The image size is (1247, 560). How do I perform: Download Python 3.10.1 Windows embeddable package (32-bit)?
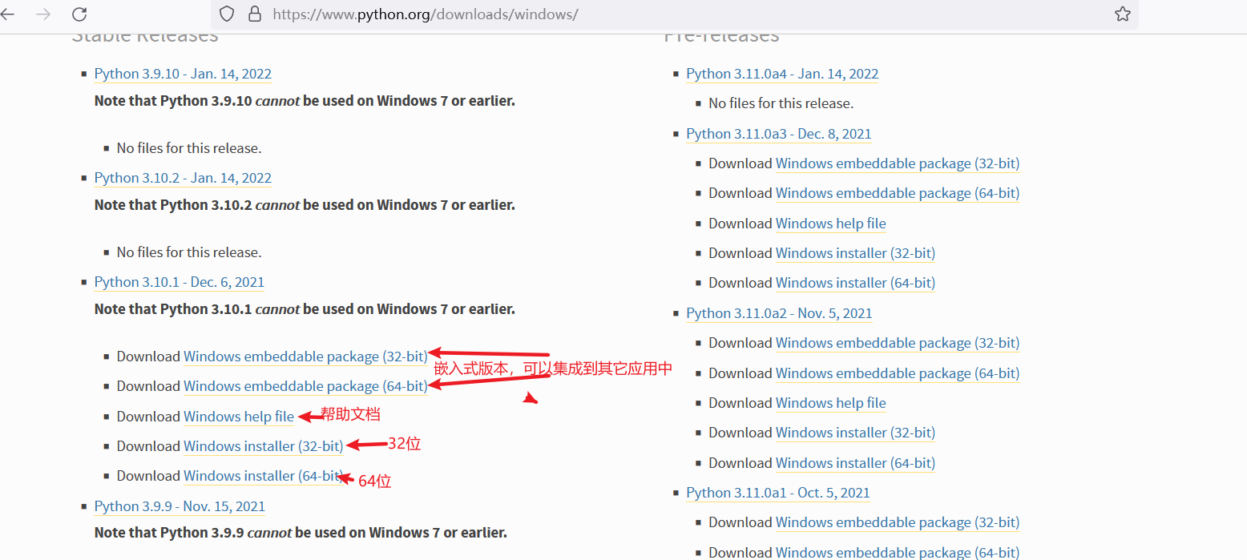pos(305,357)
